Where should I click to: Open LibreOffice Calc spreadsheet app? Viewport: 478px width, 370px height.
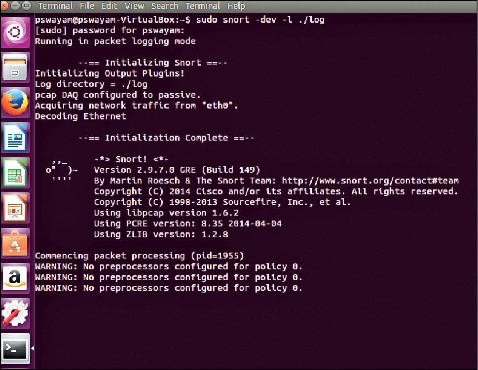pyautogui.click(x=17, y=173)
